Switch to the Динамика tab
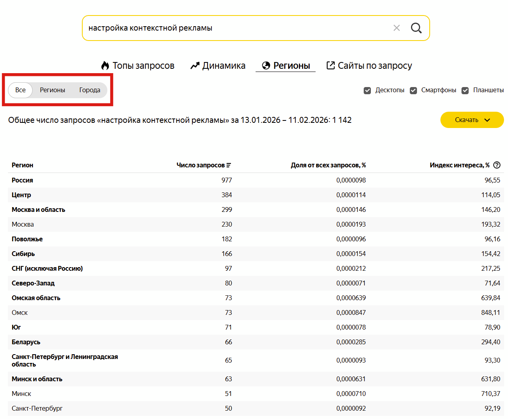This screenshot has width=508, height=419. click(218, 66)
